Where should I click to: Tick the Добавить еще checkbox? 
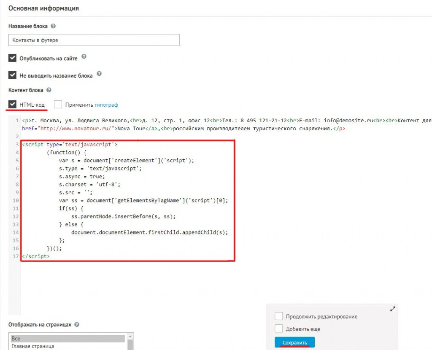(278, 328)
